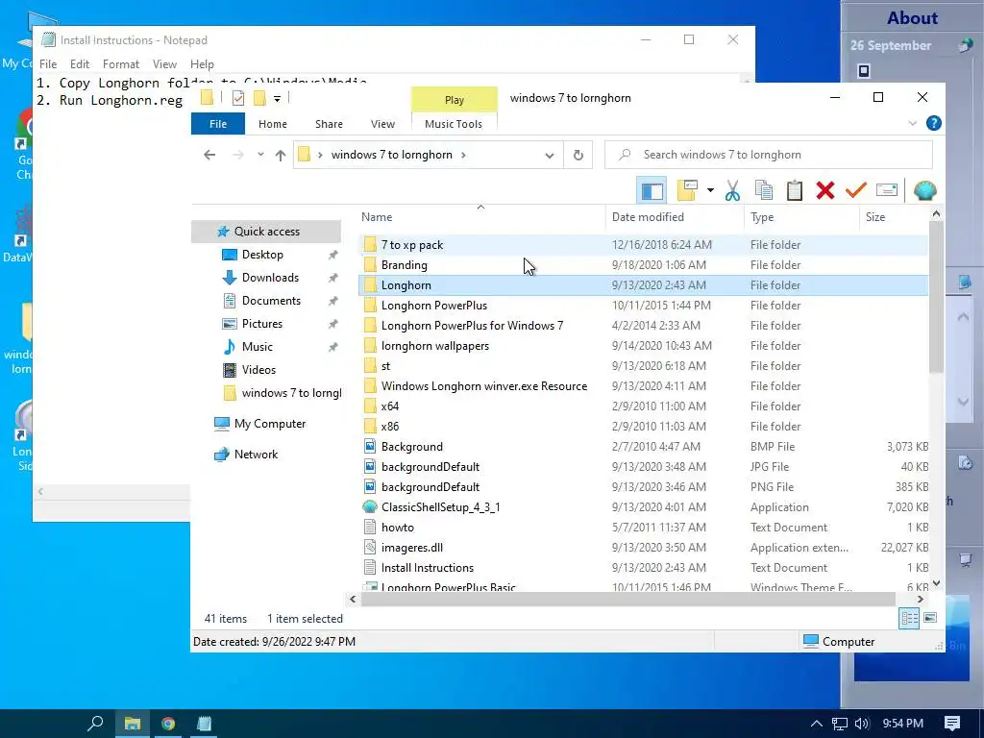The width and height of the screenshot is (984, 738).
Task: Open the File ribbon tab
Action: coord(218,124)
